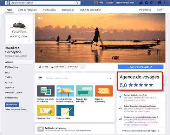The image size is (170, 135).
Task: Click Recevoir des messages icon
Action: point(85,91)
